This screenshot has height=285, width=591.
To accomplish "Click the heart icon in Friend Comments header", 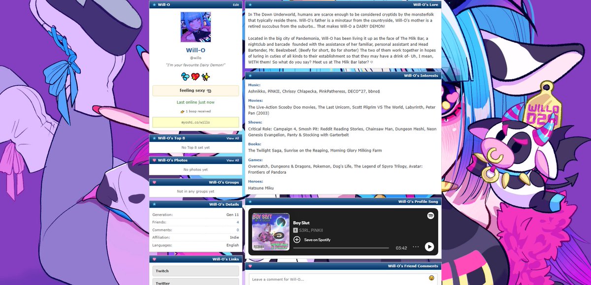I will click(250, 266).
